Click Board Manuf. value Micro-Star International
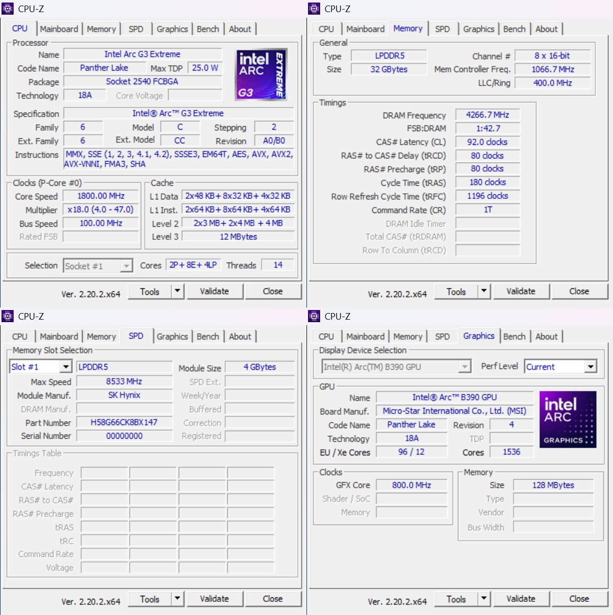The height and width of the screenshot is (615, 613). coord(454,411)
